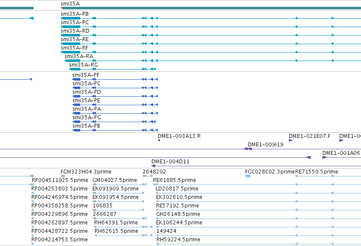Select the RP004253803.5prime EST label

[60, 189]
